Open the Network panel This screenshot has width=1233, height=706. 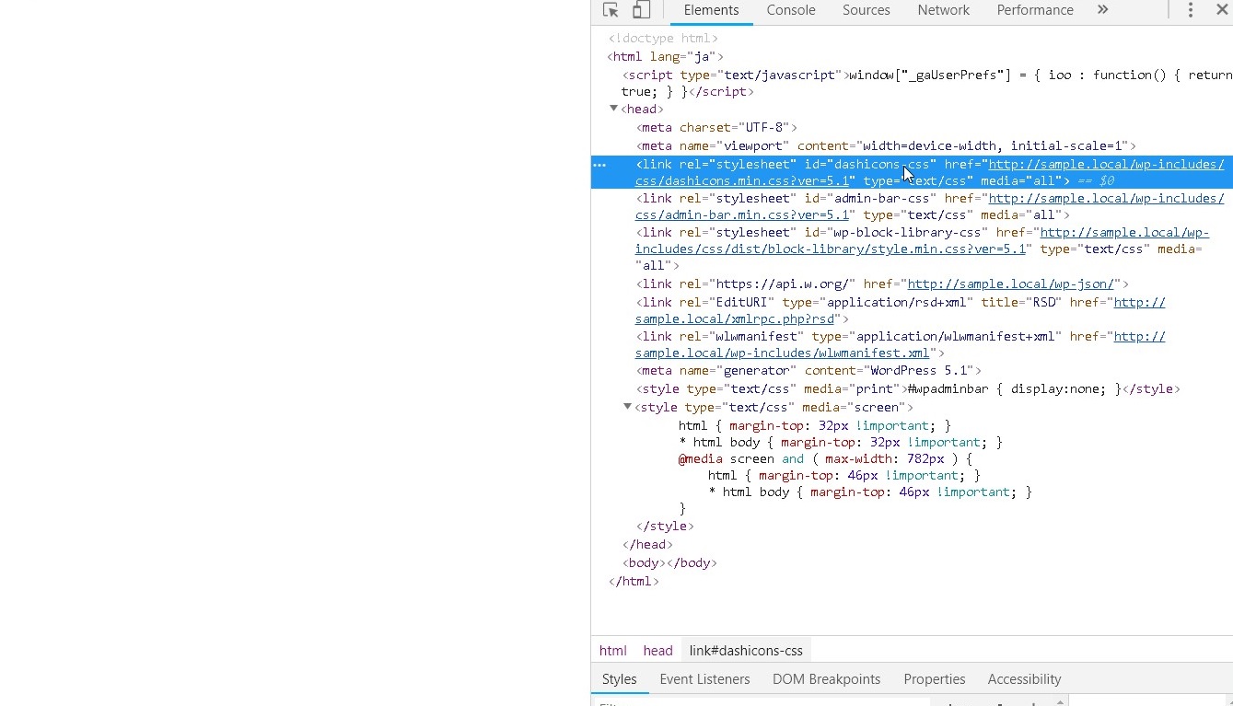pos(943,10)
